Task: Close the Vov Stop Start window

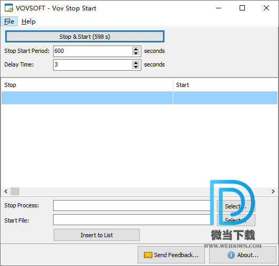Action: pos(266,8)
